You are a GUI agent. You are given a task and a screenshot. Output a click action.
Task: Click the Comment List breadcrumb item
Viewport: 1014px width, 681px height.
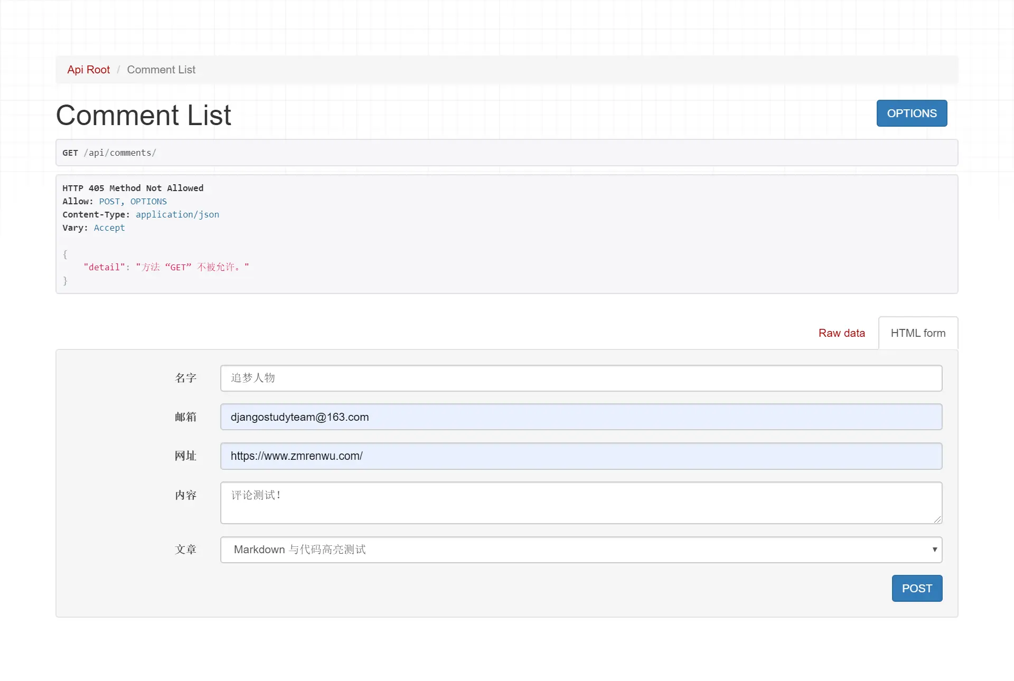pyautogui.click(x=161, y=70)
